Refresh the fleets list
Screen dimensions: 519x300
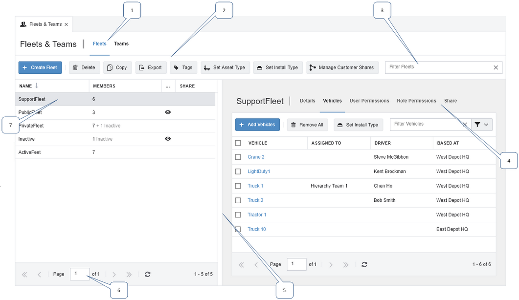coord(148,274)
